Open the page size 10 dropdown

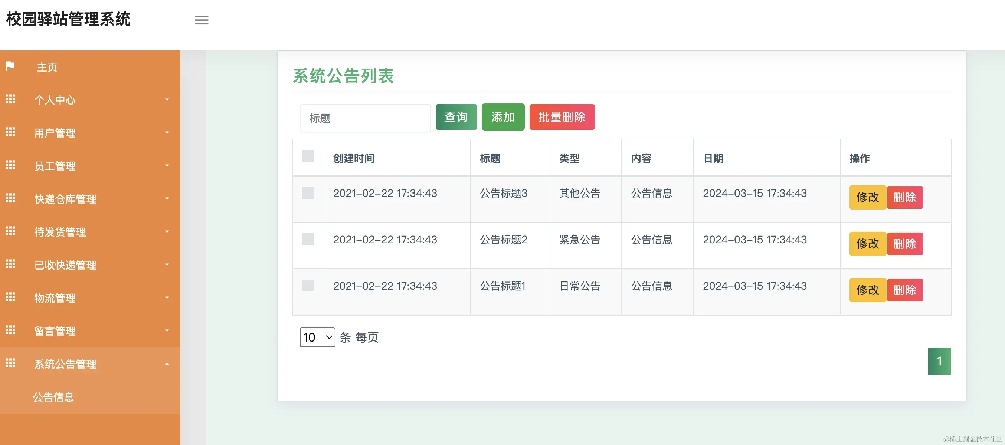317,337
